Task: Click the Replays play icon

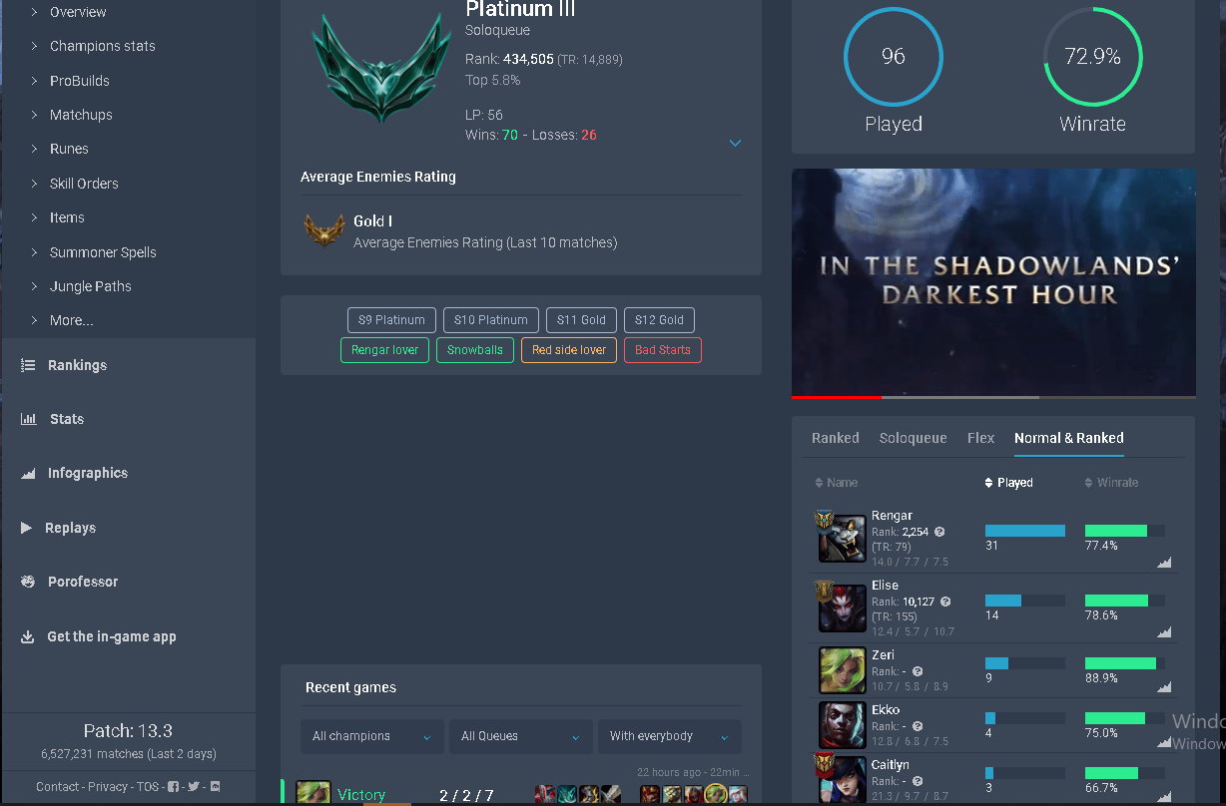Action: [x=27, y=528]
